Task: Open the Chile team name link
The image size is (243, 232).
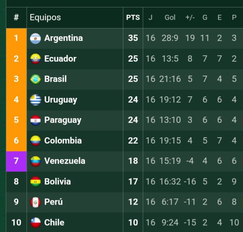Action: [x=54, y=223]
